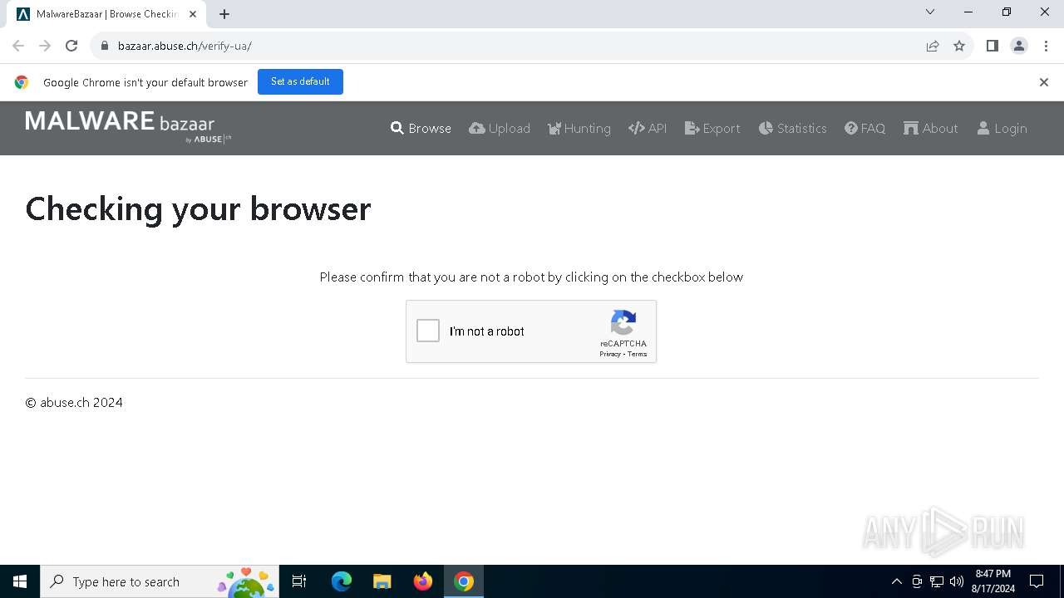Click the Set as default button
This screenshot has height=598, width=1064.
[300, 81]
